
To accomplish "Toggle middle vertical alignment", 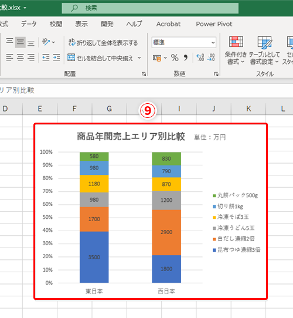I will pyautogui.click(x=21, y=42).
